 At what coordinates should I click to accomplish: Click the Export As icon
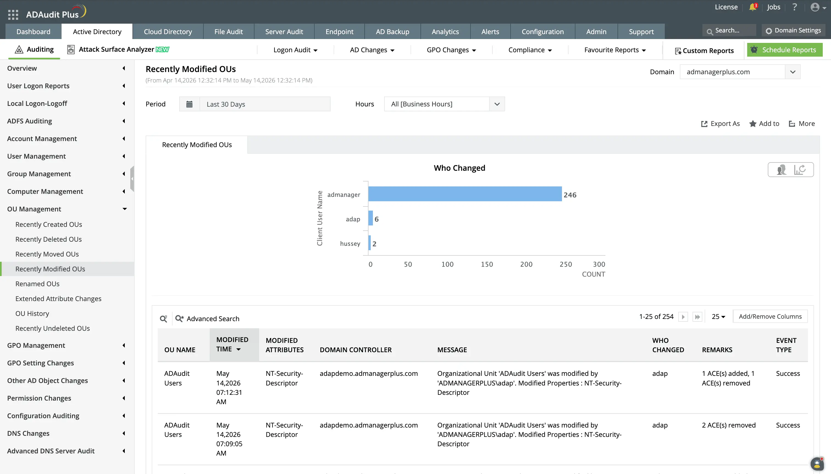pos(704,124)
